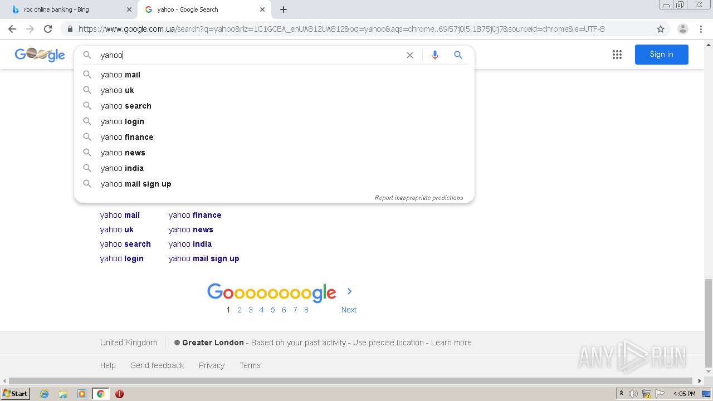
Task: Click the Next results link
Action: coord(349,310)
